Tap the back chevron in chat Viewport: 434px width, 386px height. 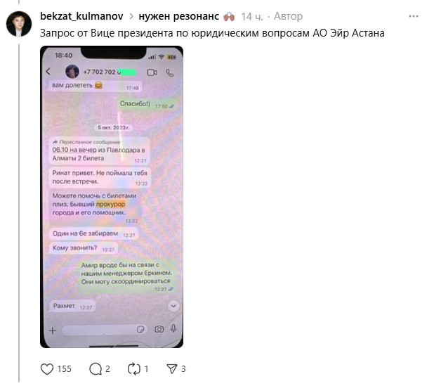pos(48,72)
